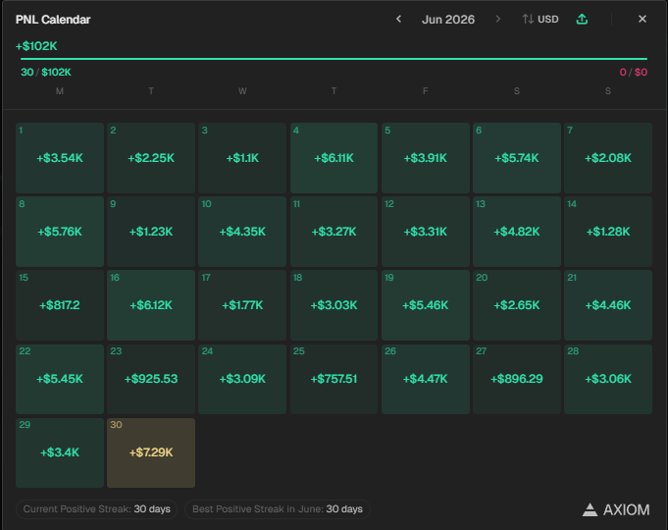Screen dimensions: 668x530
Task: Click the green share/export icon
Action: click(582, 20)
